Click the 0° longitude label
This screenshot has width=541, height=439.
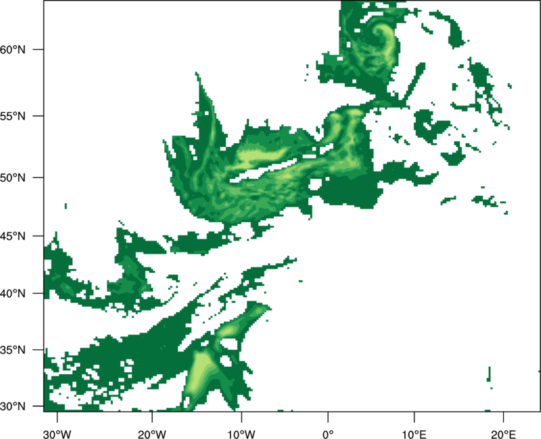[328, 434]
